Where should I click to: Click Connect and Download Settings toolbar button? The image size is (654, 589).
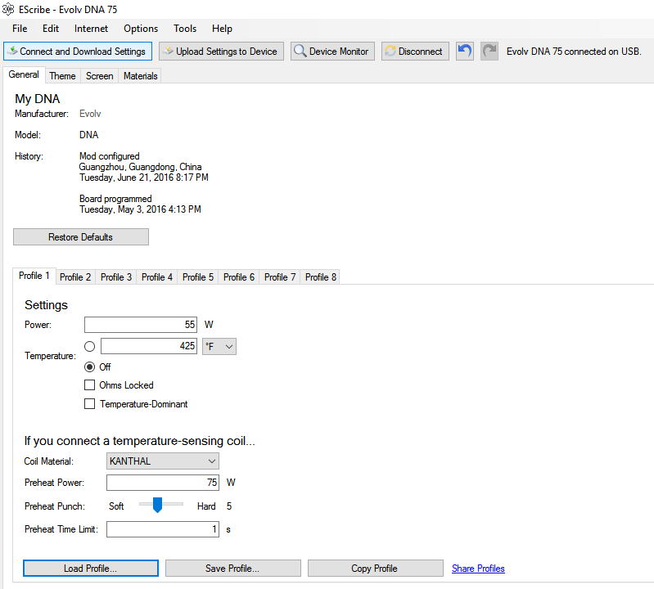[x=77, y=51]
